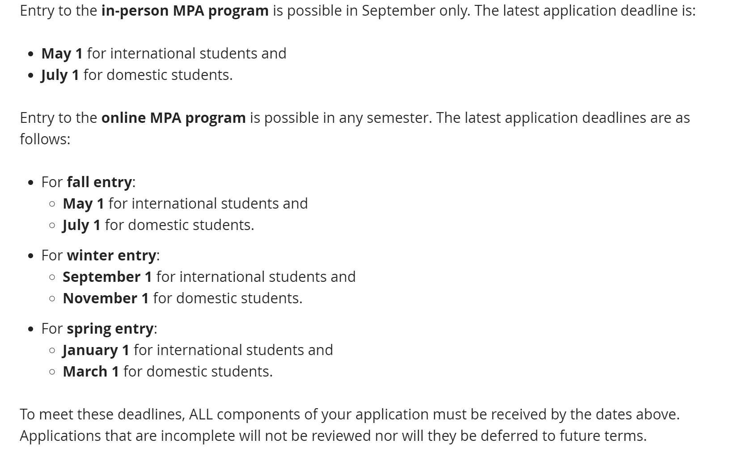Click 'is possible in any semester' text
The height and width of the screenshot is (469, 730).
coord(341,117)
